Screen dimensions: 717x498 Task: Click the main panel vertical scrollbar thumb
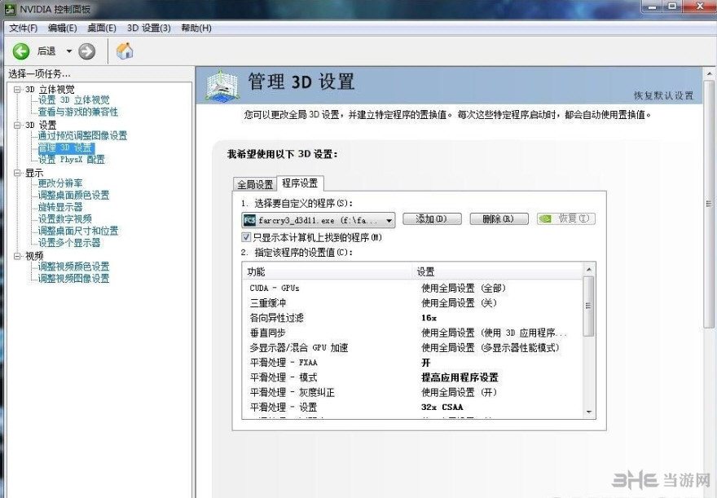click(709, 204)
